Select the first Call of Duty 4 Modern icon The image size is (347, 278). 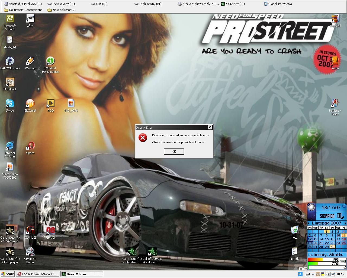point(132,256)
